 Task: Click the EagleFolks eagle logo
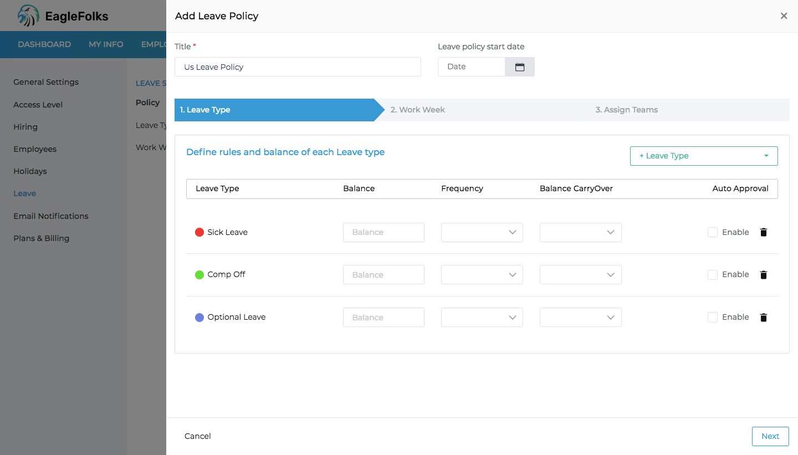point(28,16)
